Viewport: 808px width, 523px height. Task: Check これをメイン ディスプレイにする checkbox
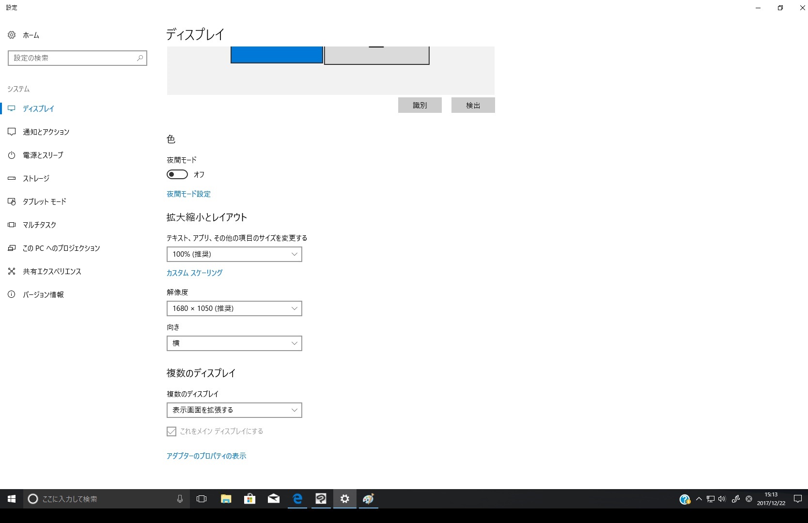click(x=171, y=431)
